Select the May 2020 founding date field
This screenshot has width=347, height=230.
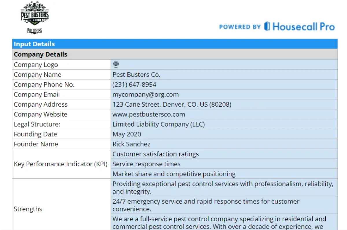pyautogui.click(x=127, y=134)
